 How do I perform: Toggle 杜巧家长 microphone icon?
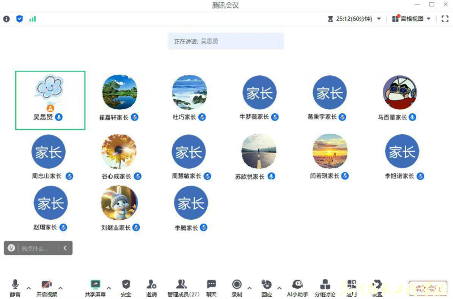point(202,117)
